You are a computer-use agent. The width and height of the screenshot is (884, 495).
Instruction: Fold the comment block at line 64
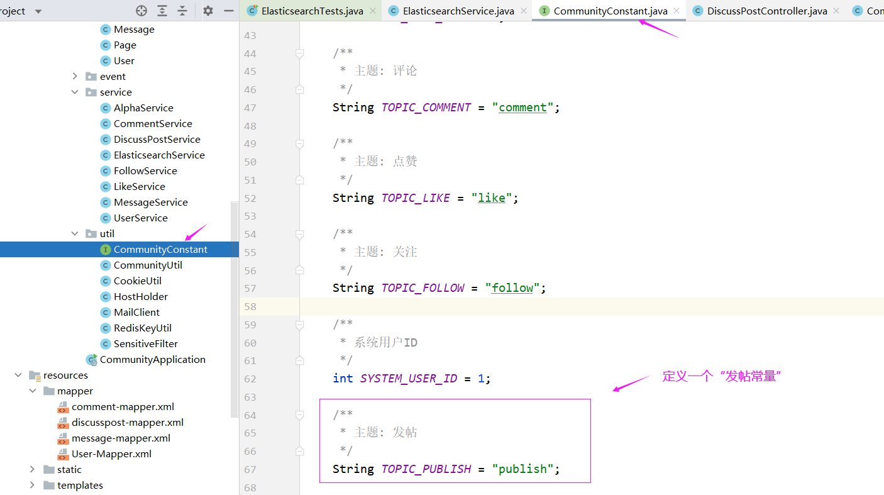[x=300, y=415]
